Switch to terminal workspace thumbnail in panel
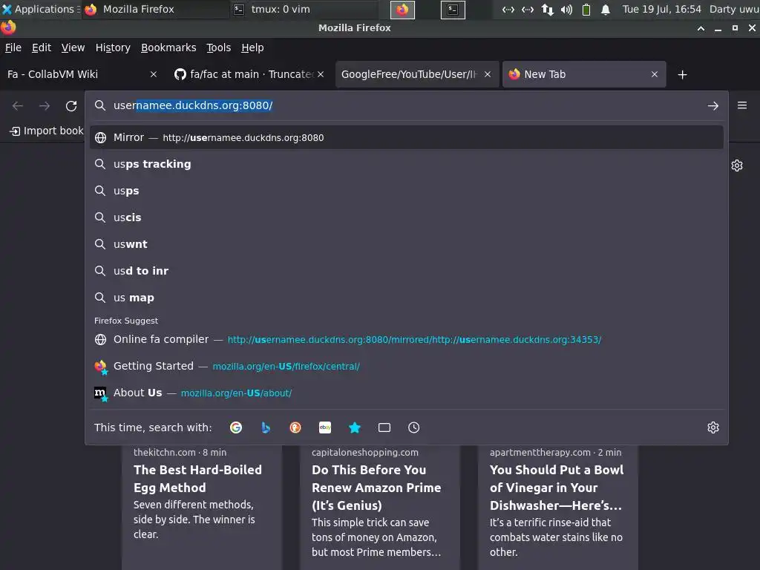Screen dimensions: 760x570 453,10
